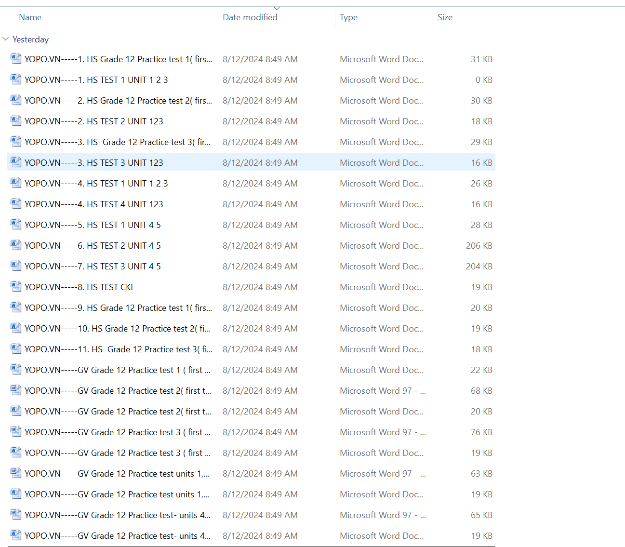Click Word icon of '10. HS Grade 12 Practice test 2' file

pyautogui.click(x=16, y=328)
